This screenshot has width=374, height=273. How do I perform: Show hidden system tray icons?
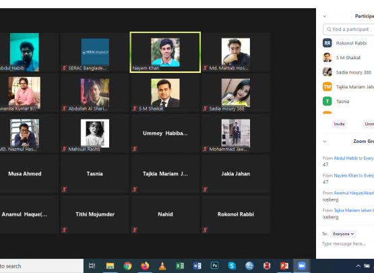358,266
